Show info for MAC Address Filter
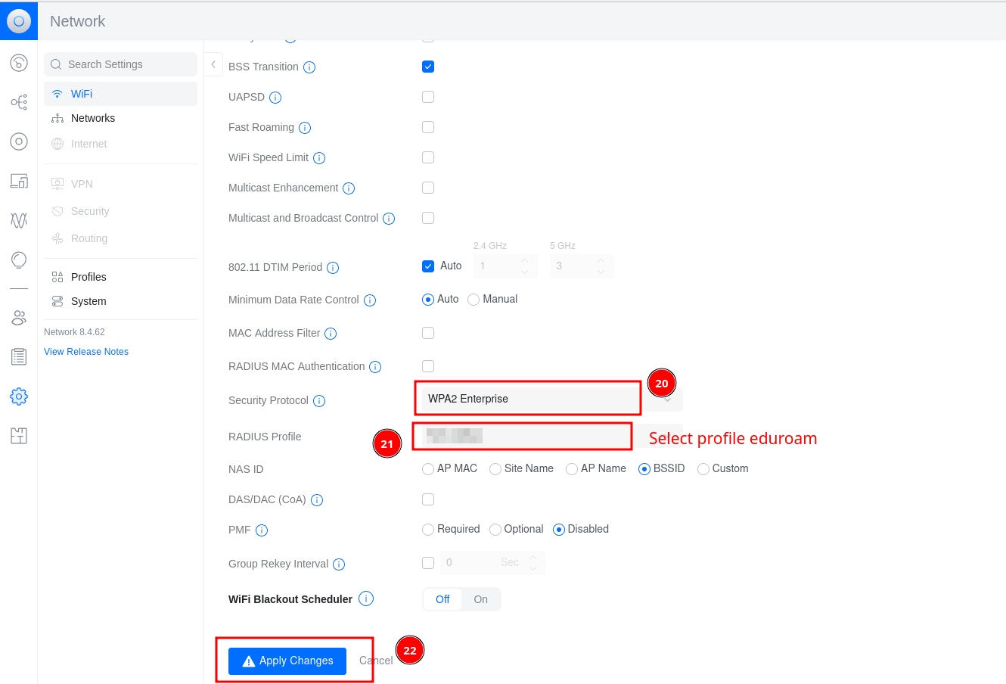Screen dimensions: 1006x684 tap(331, 334)
